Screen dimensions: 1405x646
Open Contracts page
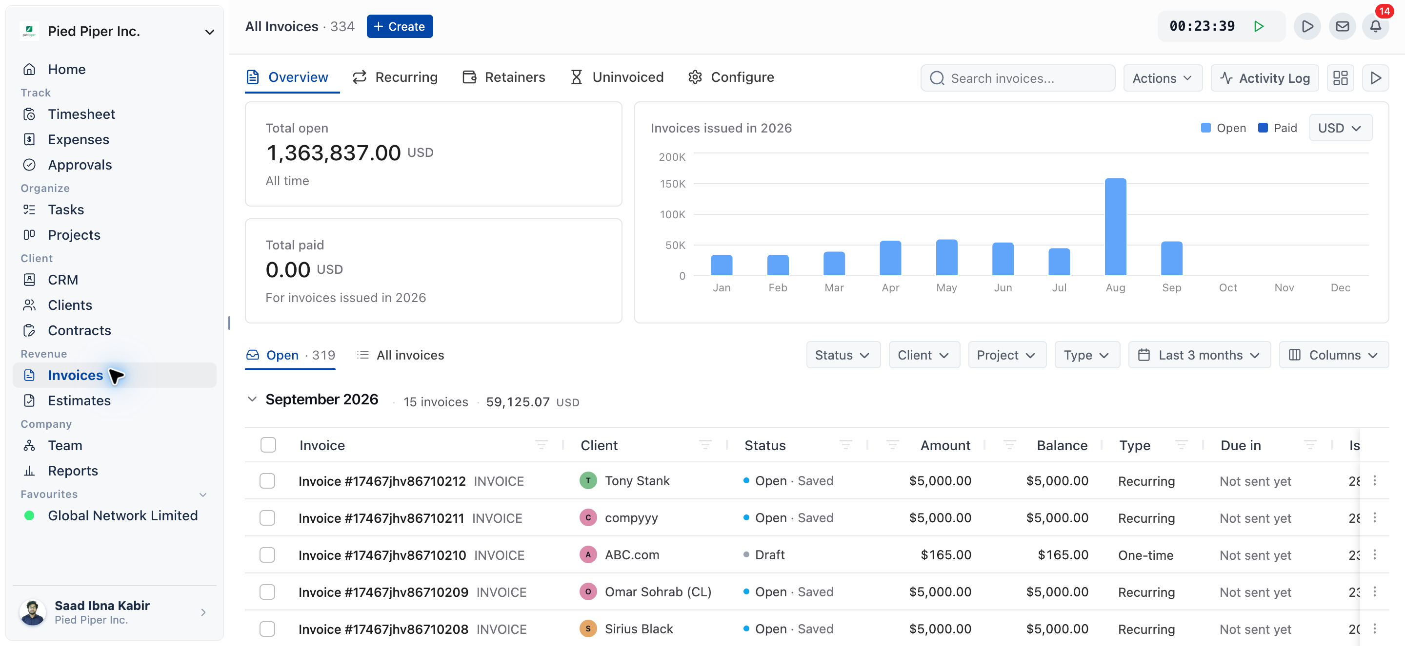pos(115,330)
